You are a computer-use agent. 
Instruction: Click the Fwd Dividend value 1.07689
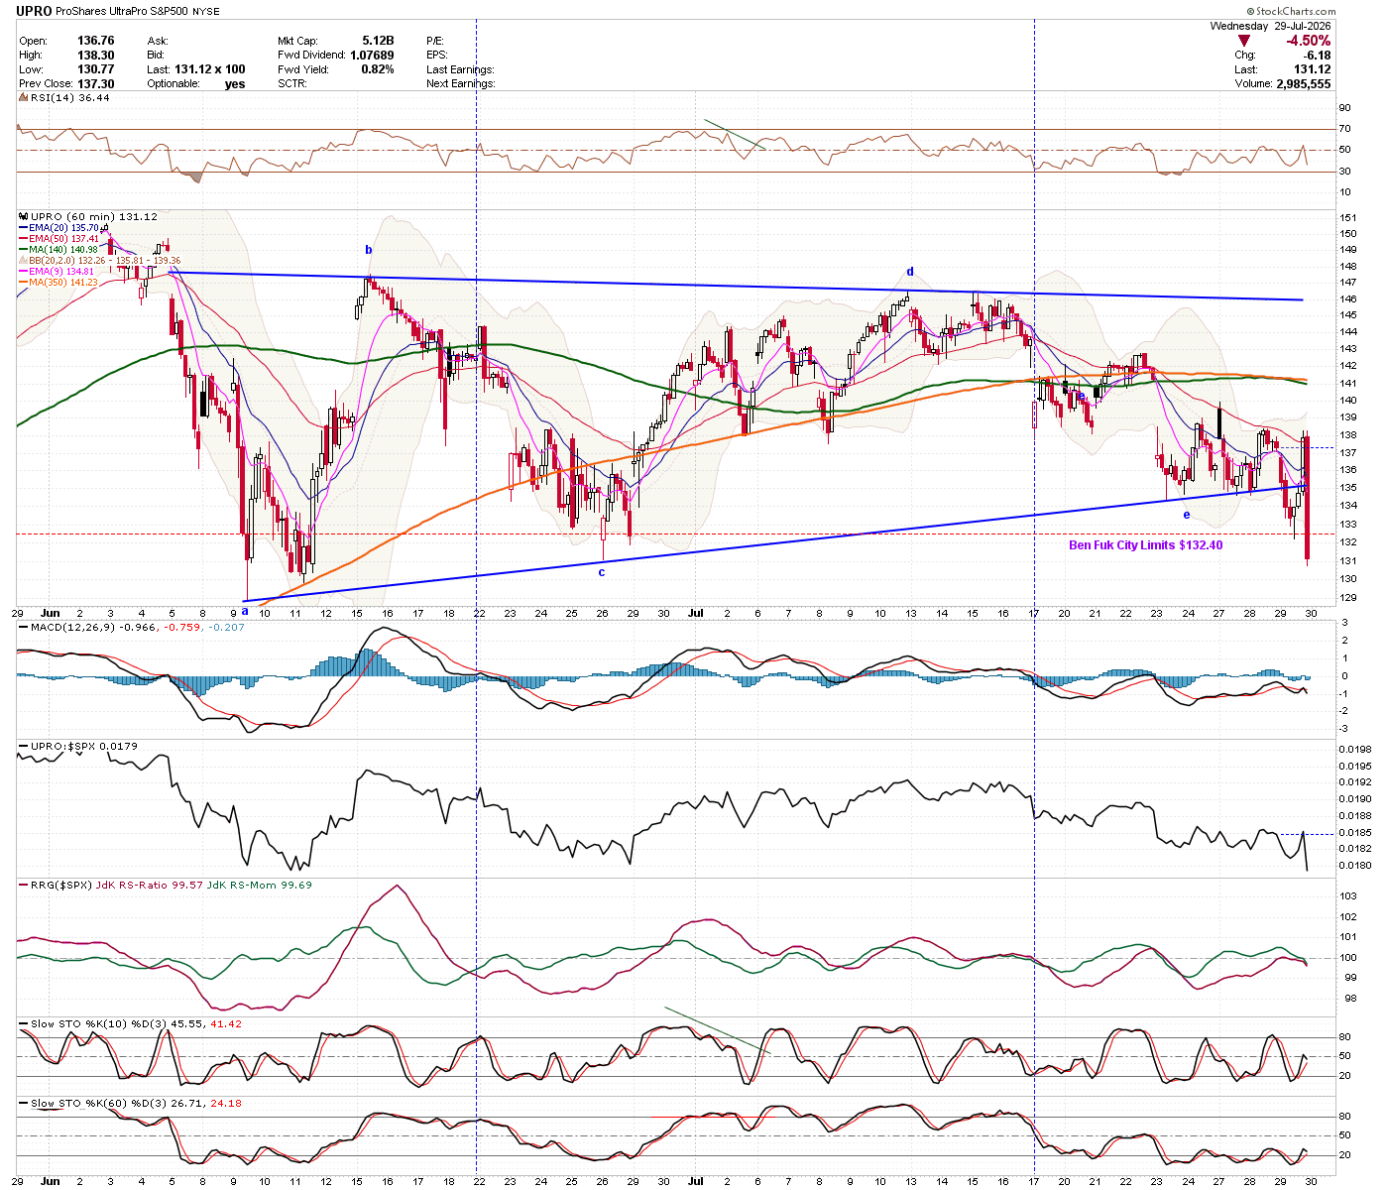point(372,56)
